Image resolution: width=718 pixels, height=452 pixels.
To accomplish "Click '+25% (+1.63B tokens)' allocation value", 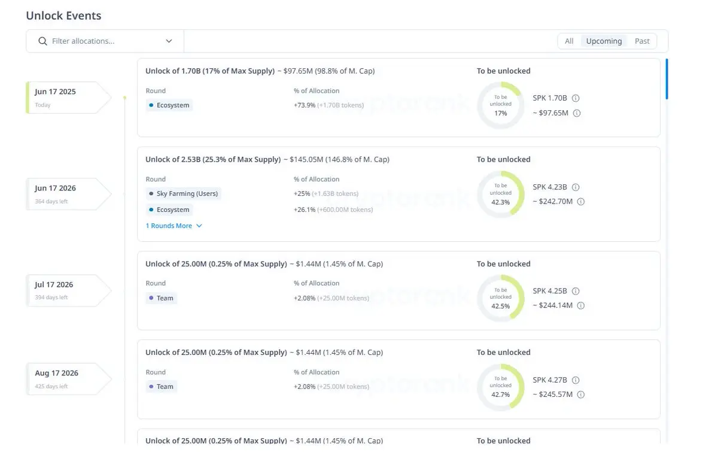I will pos(326,194).
